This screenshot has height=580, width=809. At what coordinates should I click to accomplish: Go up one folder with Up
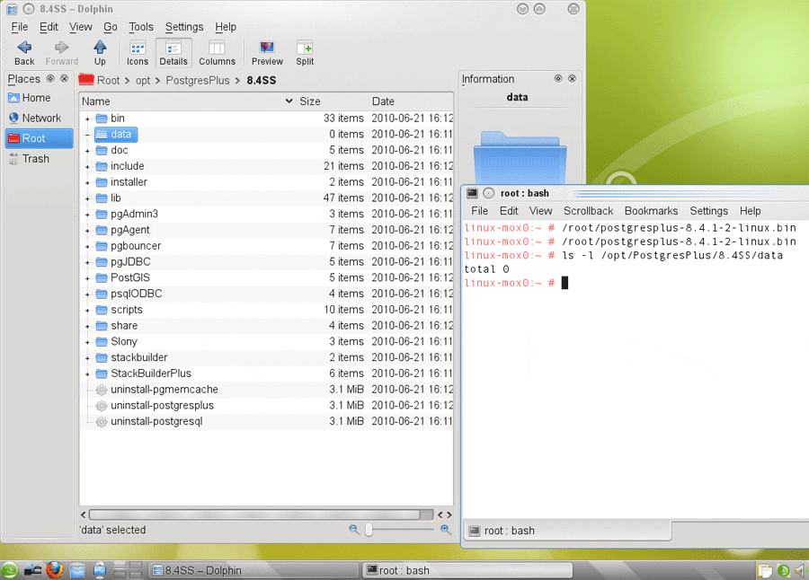(x=100, y=53)
